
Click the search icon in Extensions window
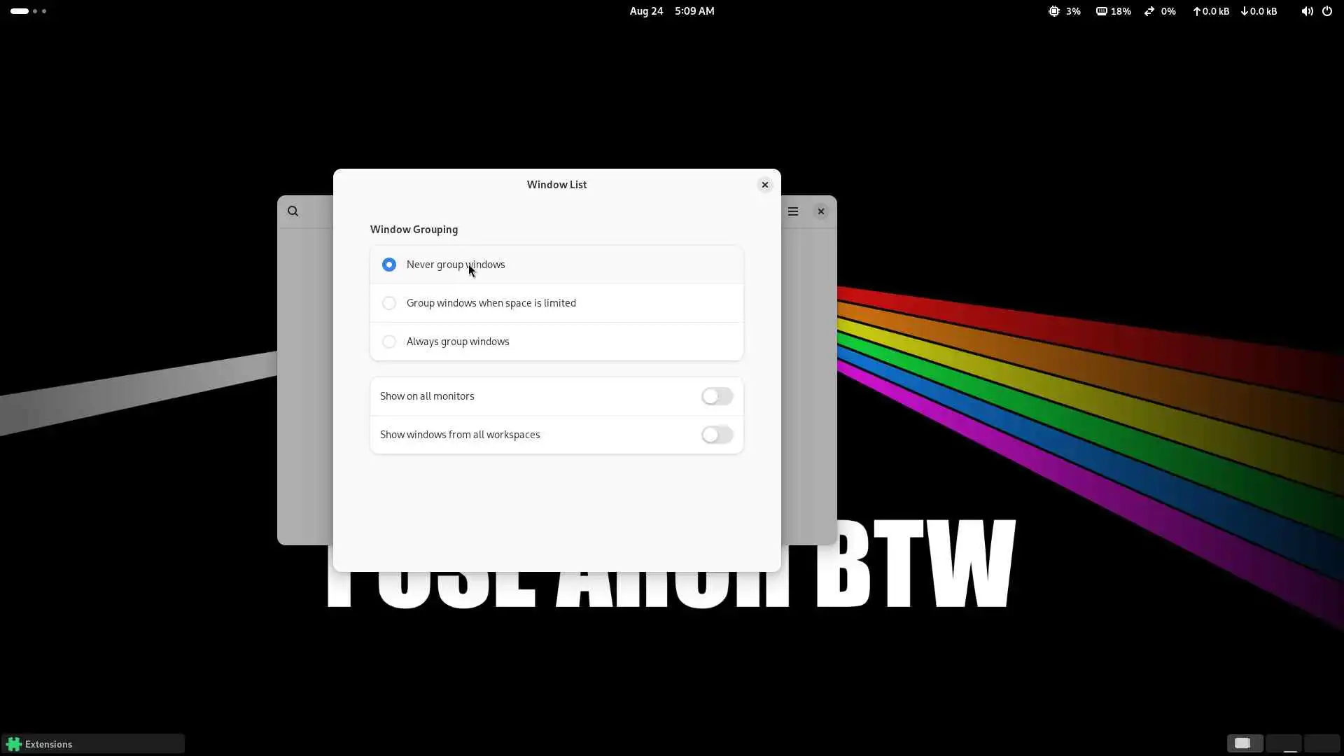[293, 211]
